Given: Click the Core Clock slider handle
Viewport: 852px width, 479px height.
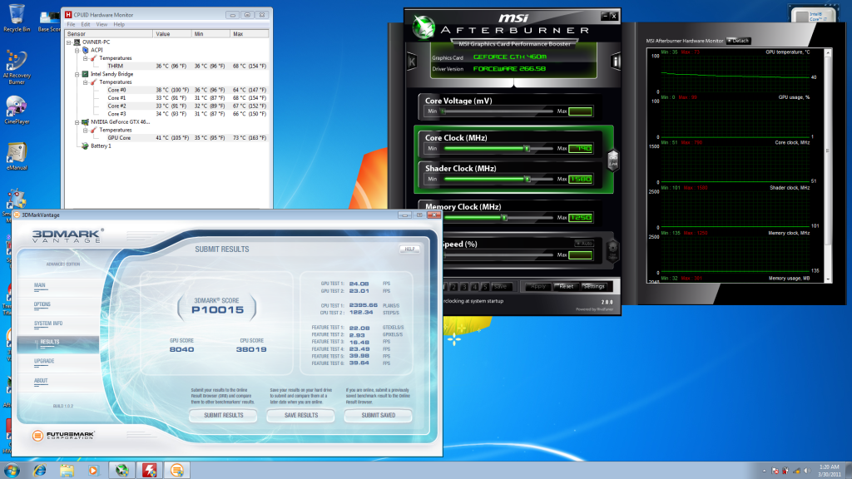Looking at the screenshot, I should pos(526,148).
